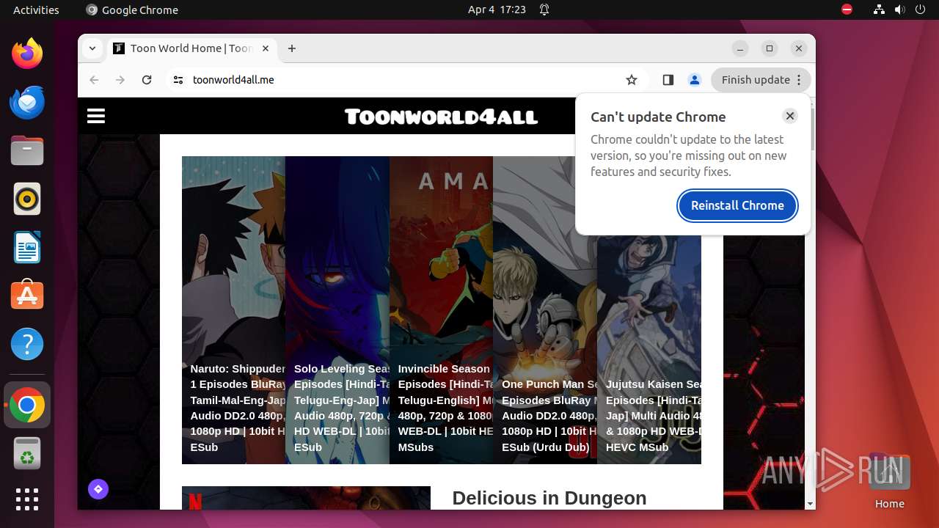Open Trash from the dock
Viewport: 939px width, 528px height.
pos(27,453)
